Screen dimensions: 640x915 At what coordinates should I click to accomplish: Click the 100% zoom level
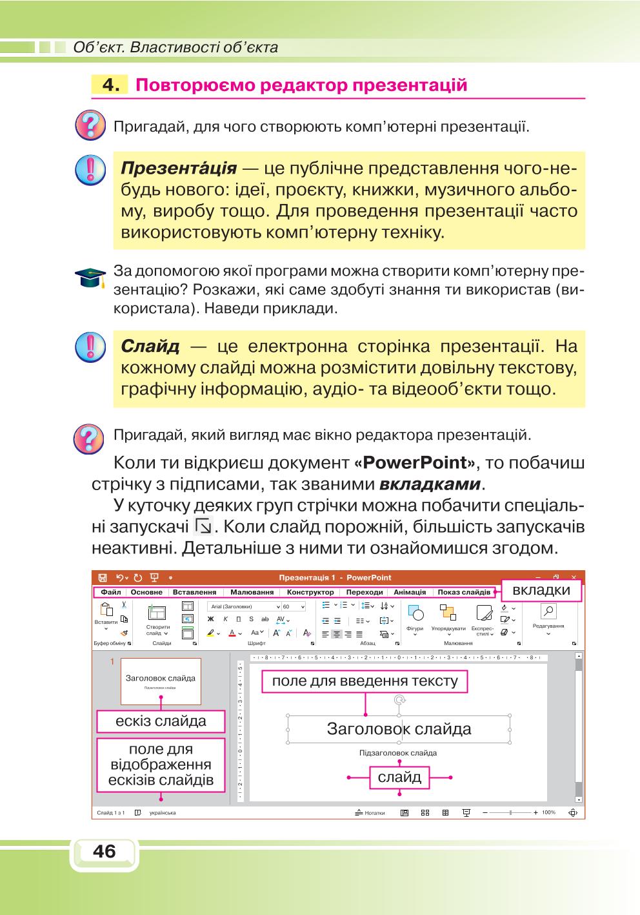pos(549,812)
